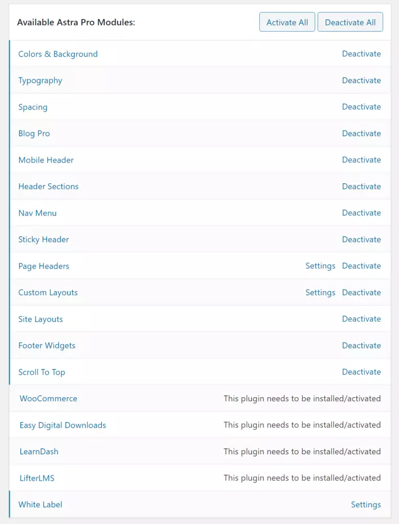
Task: Open Settings for Custom Layouts
Action: click(320, 292)
